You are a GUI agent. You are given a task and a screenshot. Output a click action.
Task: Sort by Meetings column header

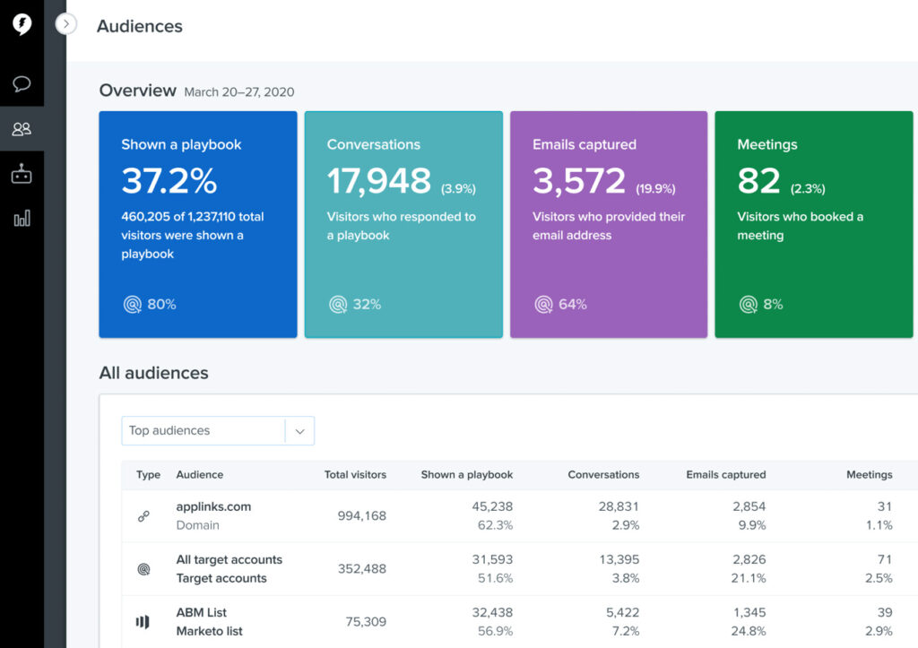[x=870, y=475]
